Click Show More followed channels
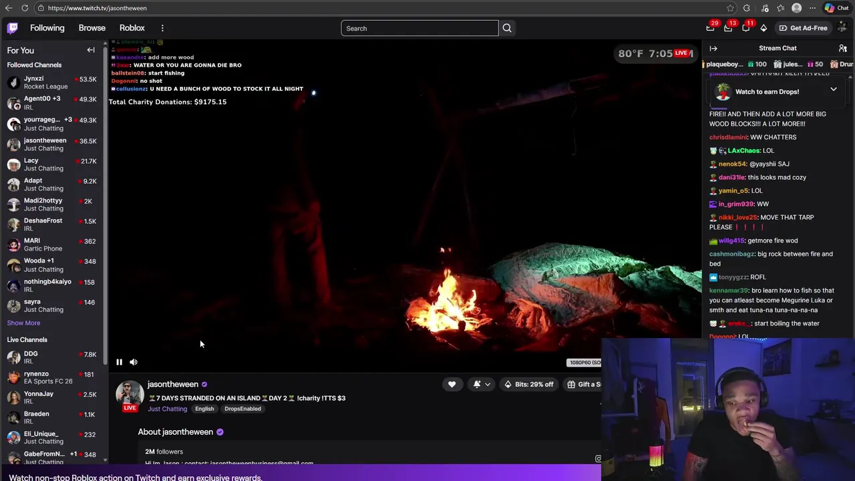The height and width of the screenshot is (481, 855). point(23,323)
